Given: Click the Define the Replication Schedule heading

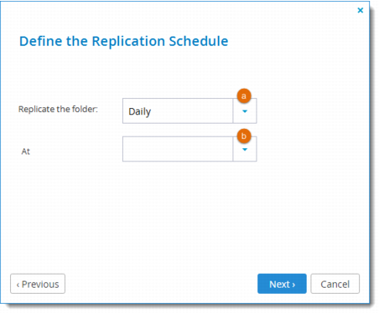Looking at the screenshot, I should pos(123,41).
